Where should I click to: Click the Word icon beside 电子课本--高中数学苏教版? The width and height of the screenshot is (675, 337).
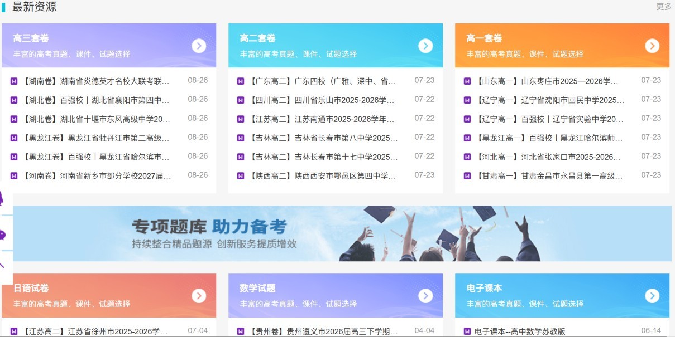[x=467, y=331]
